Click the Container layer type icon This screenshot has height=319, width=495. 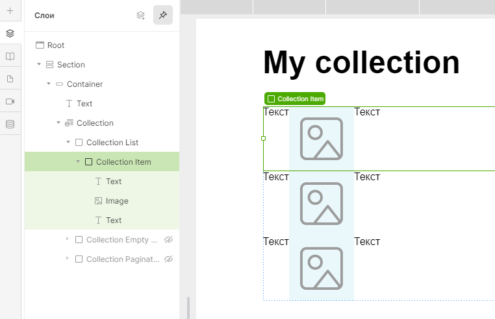click(59, 84)
